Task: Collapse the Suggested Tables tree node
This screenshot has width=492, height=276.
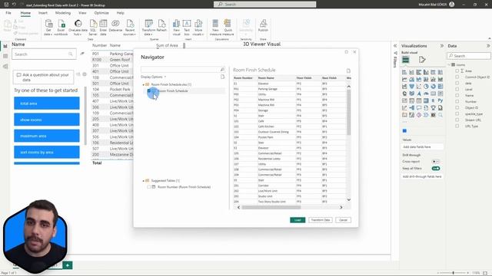Action: pos(144,181)
